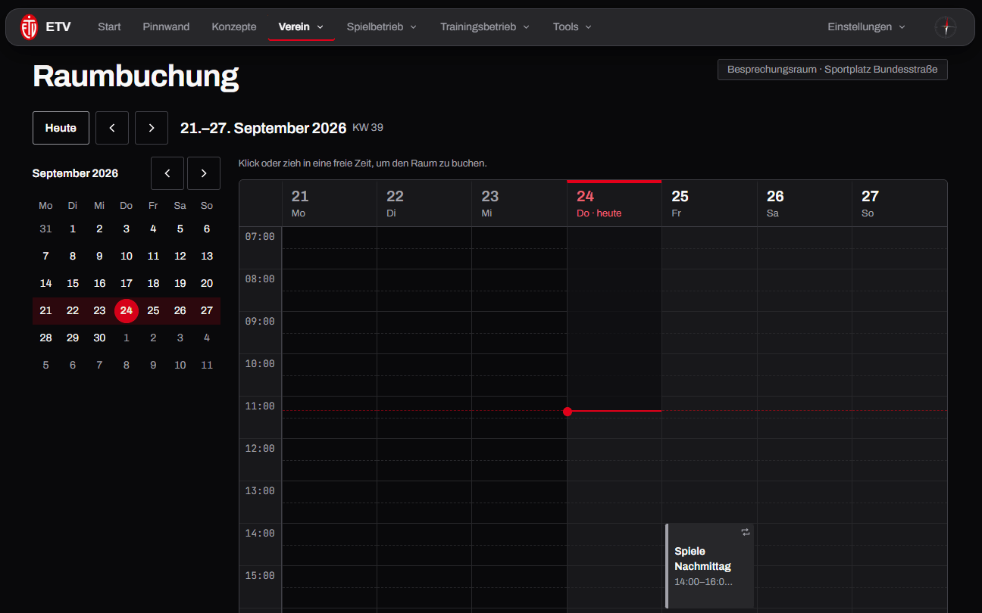Go to next week with right arrow beside Heute

coord(152,128)
